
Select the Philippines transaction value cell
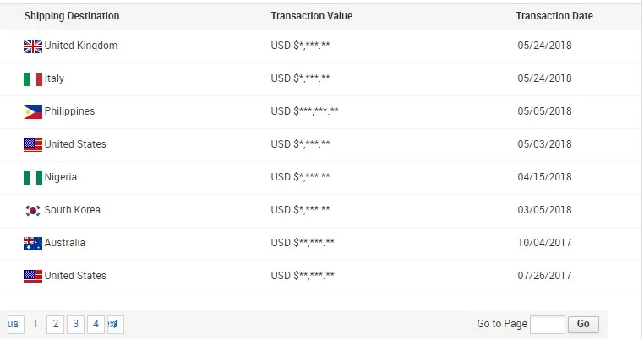tap(304, 111)
